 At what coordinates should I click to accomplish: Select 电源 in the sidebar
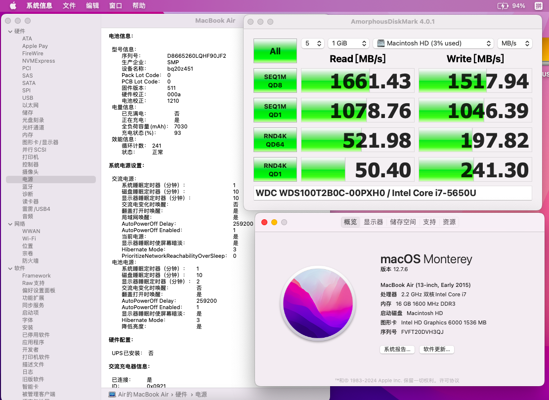tap(51, 179)
